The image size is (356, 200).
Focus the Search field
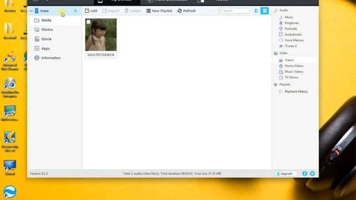click(234, 11)
